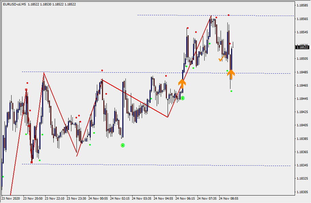
Task: Click the upper red square zigzag marker
Action: click(26, 90)
